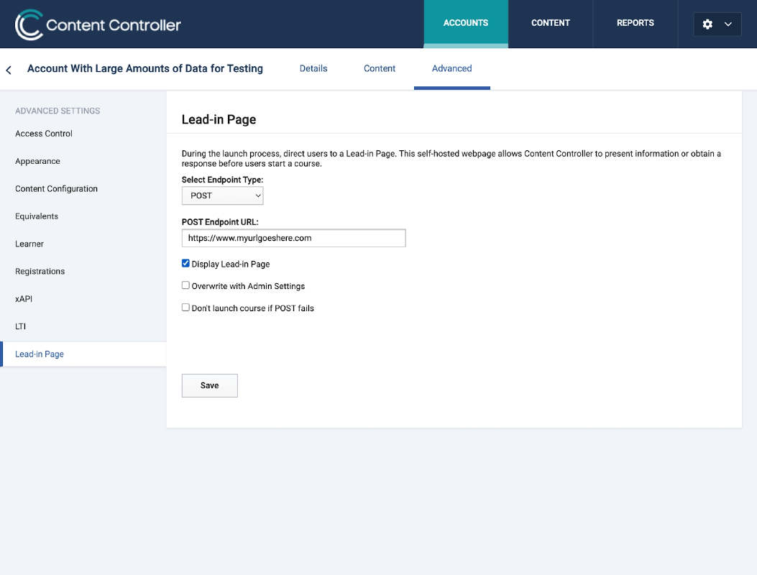Viewport: 757px width, 575px height.
Task: Open Content Configuration settings
Action: (x=56, y=189)
